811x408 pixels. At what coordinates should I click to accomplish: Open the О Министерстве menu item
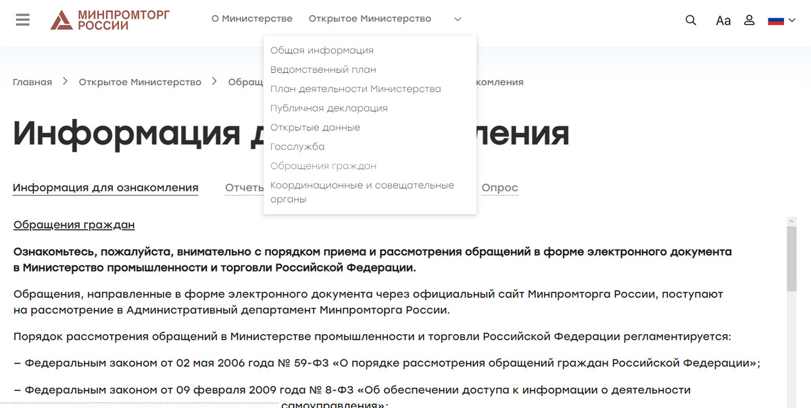pos(252,18)
